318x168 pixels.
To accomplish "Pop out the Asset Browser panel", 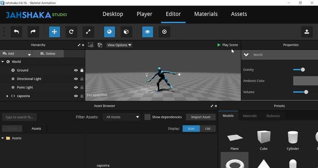I will tap(212, 106).
